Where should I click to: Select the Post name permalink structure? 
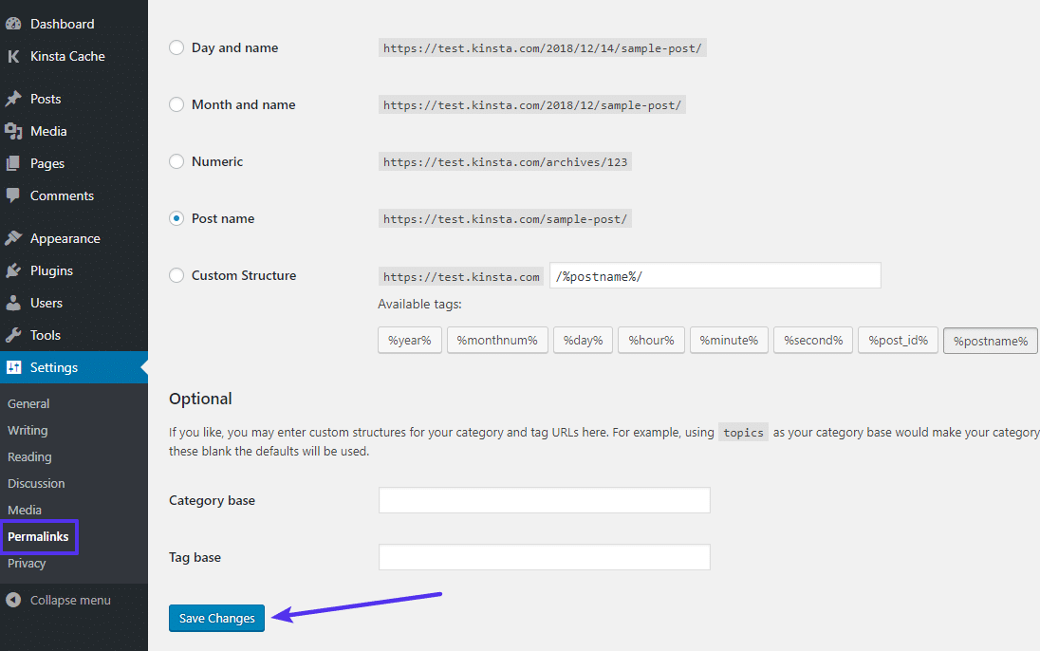click(x=176, y=218)
